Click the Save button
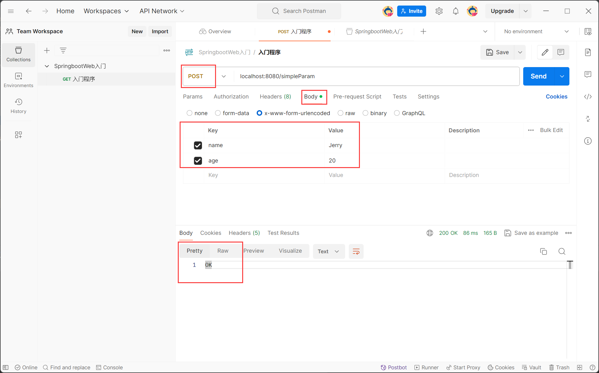 pos(497,52)
